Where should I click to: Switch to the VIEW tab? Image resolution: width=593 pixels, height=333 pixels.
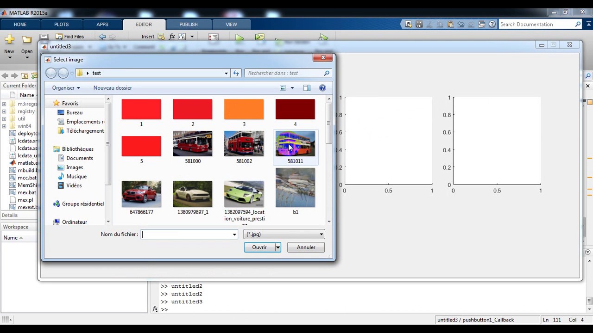coord(231,25)
